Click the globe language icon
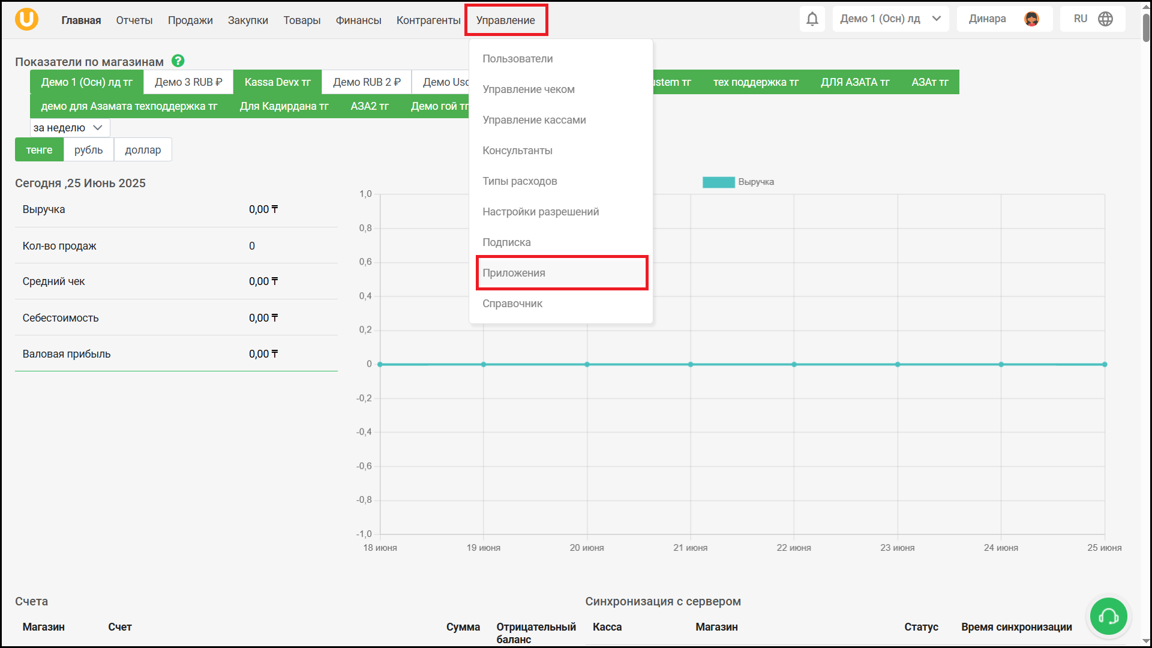The image size is (1152, 648). click(1105, 19)
